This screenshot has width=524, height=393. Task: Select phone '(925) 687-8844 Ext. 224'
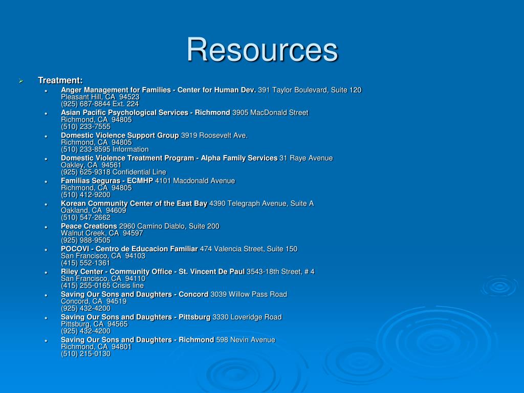[x=100, y=104]
